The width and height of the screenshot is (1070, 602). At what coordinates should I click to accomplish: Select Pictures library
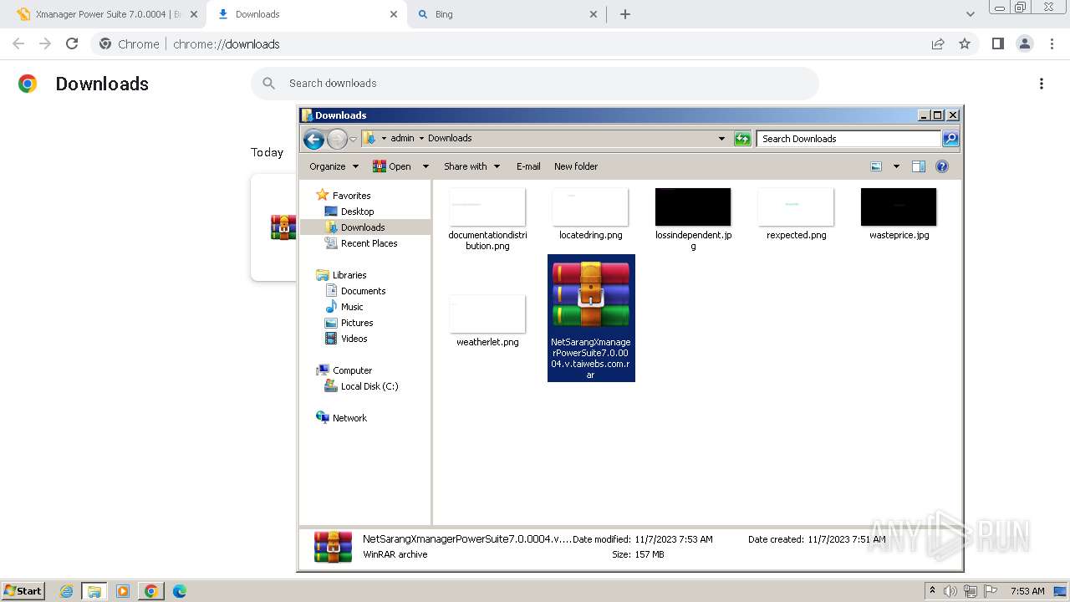[357, 323]
